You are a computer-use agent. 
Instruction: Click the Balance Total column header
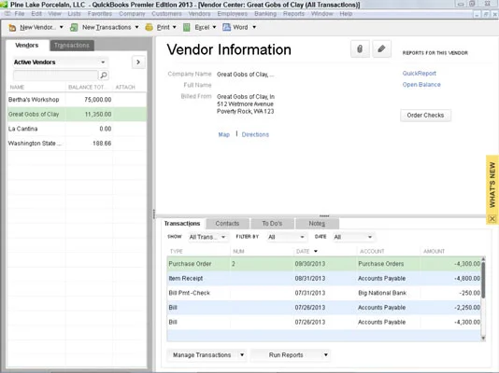tap(90, 88)
